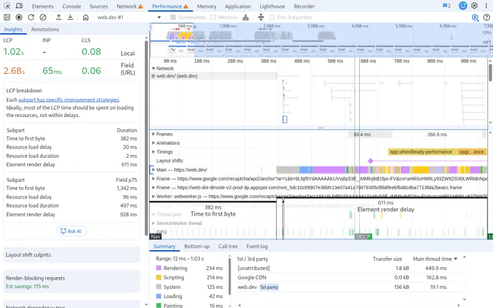
Task: Expand the Thread pool track
Action: coord(153,214)
